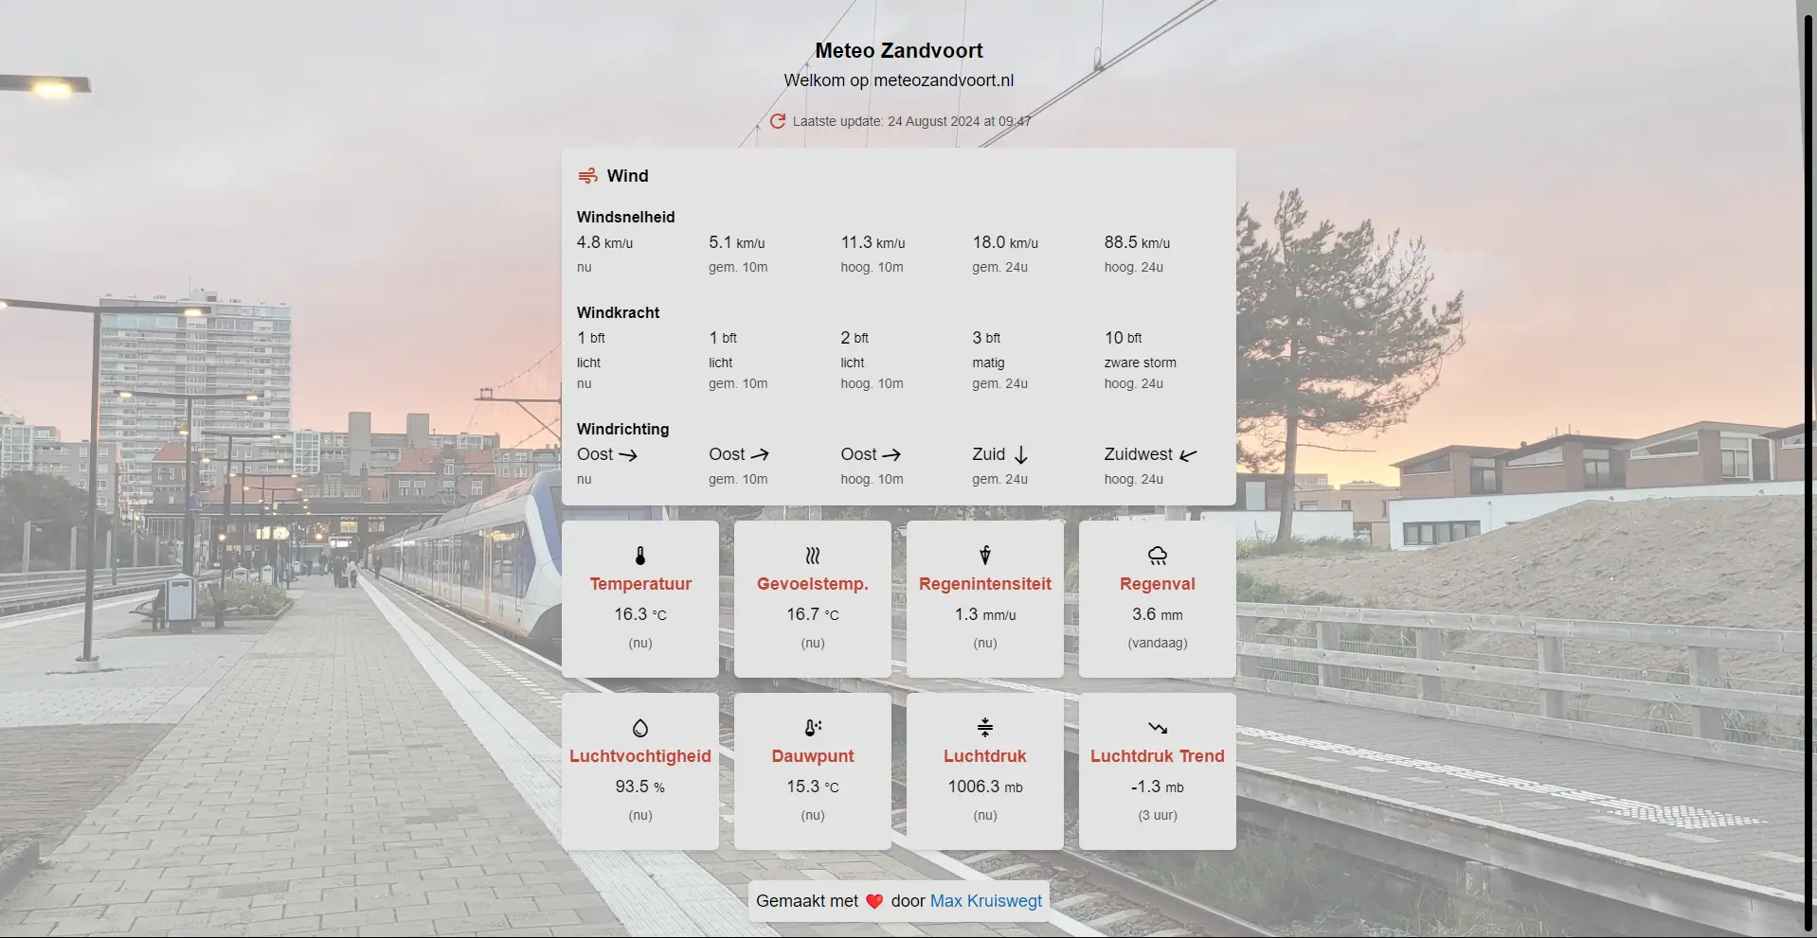Click the Welkom op meteozandvoort.nl subtitle

[898, 80]
